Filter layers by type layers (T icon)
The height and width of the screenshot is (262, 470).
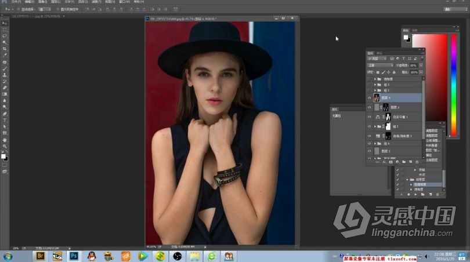[403, 59]
